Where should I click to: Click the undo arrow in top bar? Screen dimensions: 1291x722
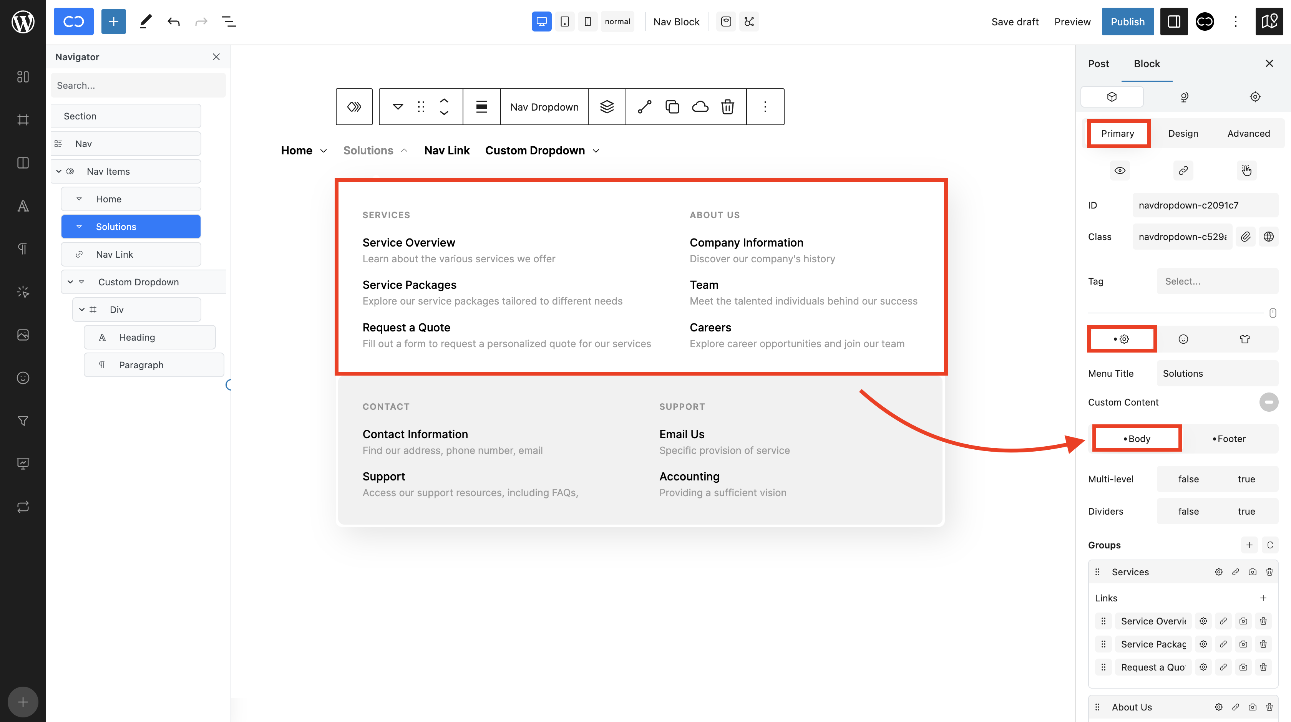pos(173,22)
